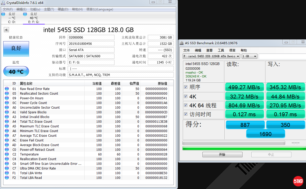
Task: Open 主题(T) menu in CrystalDiskInfo
Action: 49,9
